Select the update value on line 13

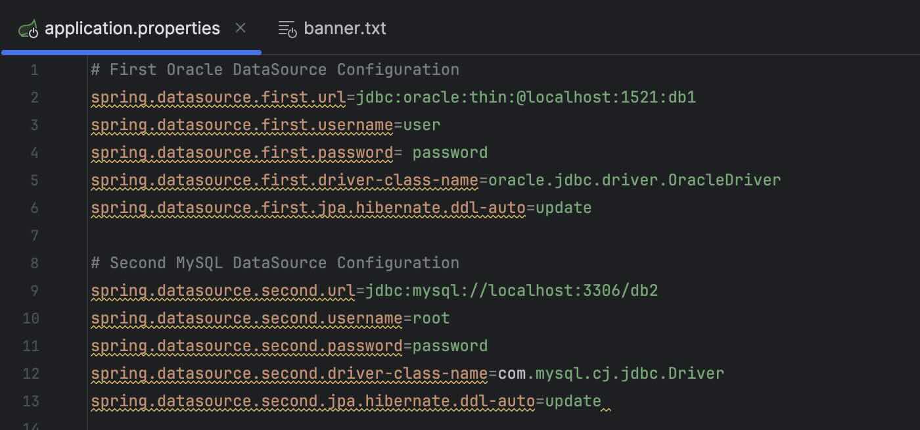pyautogui.click(x=572, y=401)
